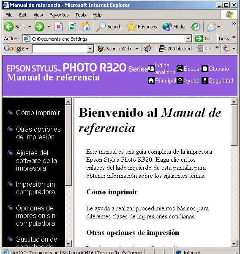Click the Ayuda question mark icon
This screenshot has height=254, width=240.
[x=180, y=80]
